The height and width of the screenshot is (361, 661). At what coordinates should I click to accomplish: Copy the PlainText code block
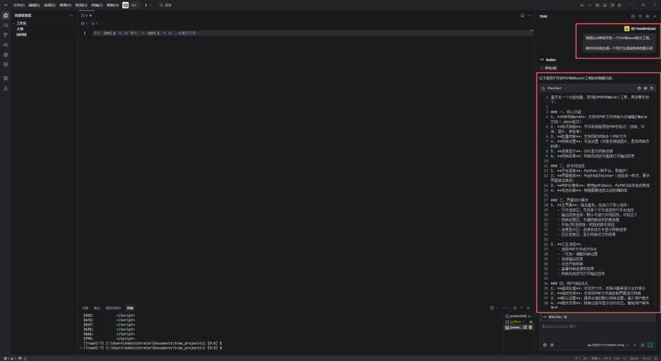[638, 89]
